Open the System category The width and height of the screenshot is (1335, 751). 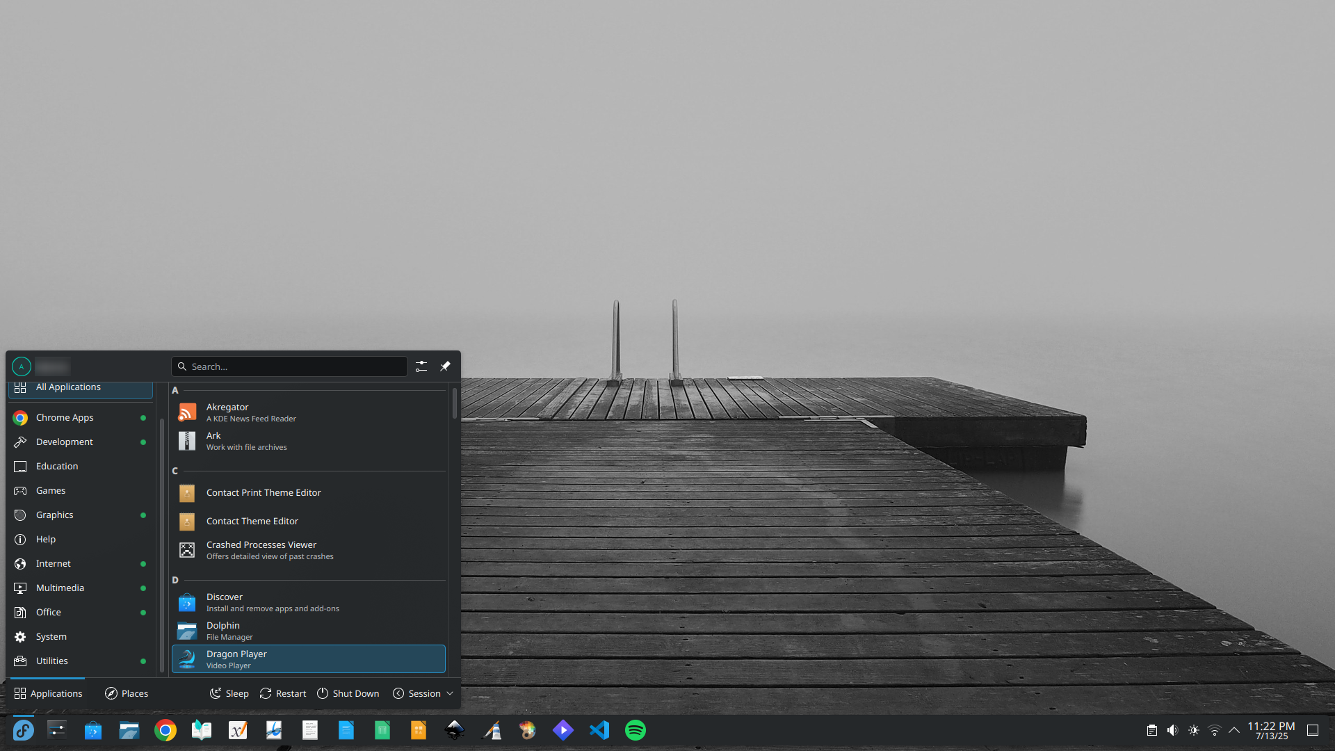[x=81, y=637]
